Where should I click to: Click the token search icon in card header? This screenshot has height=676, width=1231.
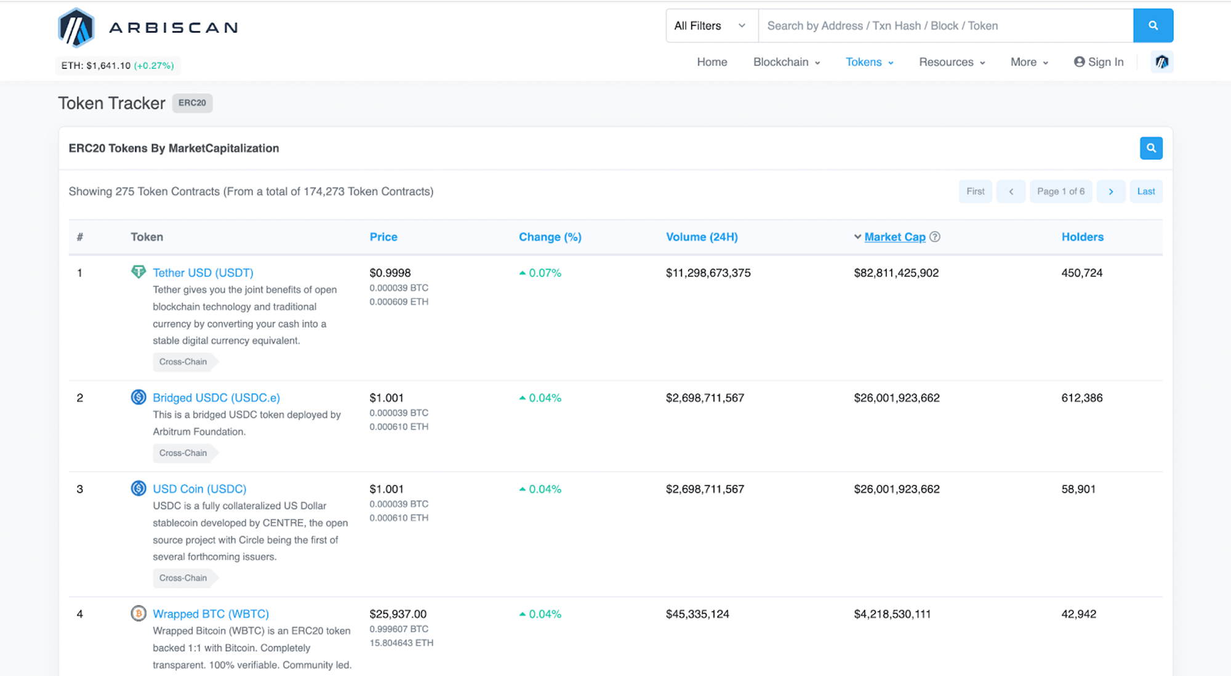(x=1150, y=148)
